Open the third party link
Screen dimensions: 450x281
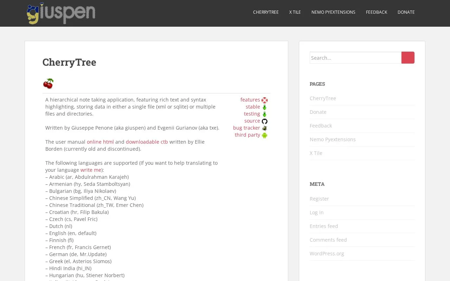(x=247, y=135)
